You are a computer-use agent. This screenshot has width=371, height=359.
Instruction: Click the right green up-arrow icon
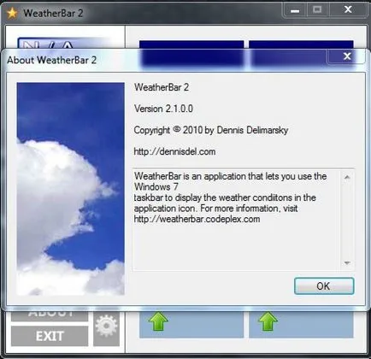pyautogui.click(x=268, y=321)
